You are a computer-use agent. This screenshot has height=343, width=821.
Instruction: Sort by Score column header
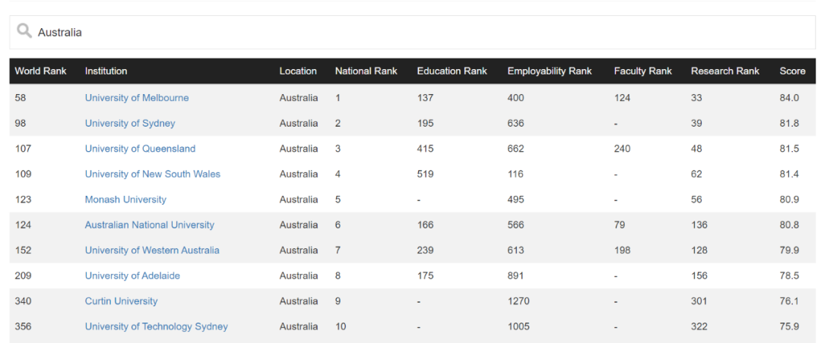pyautogui.click(x=792, y=71)
